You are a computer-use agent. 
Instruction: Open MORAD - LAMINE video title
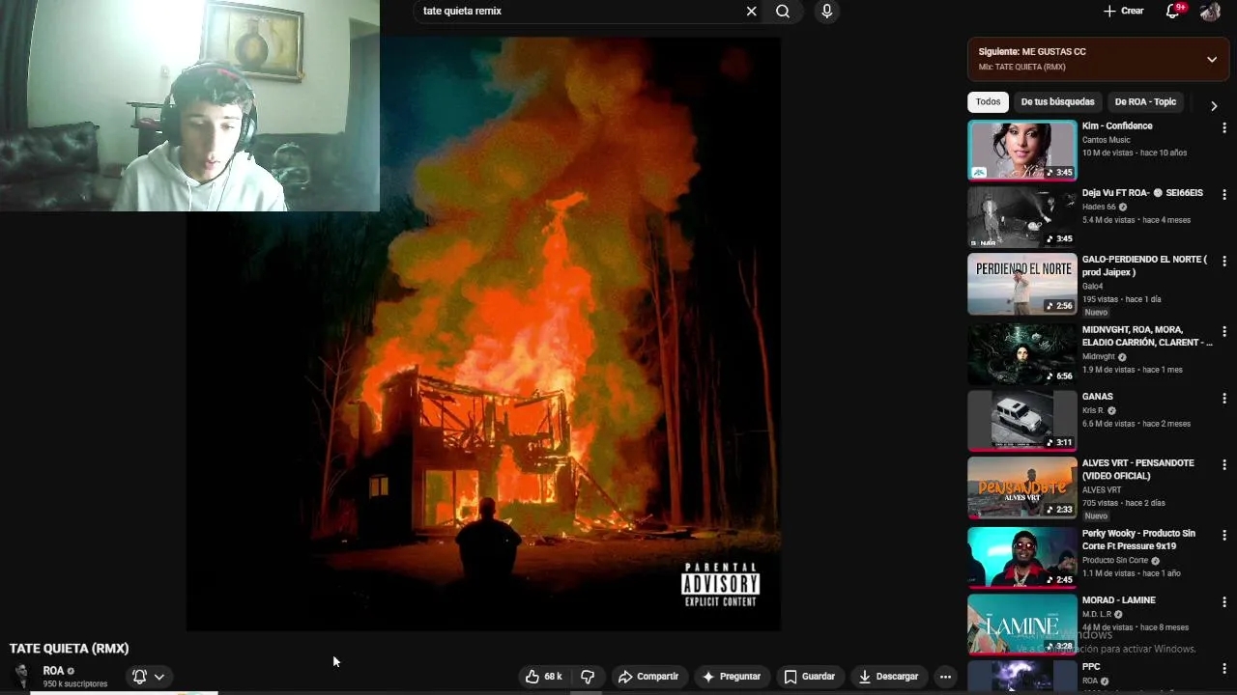(x=1119, y=600)
